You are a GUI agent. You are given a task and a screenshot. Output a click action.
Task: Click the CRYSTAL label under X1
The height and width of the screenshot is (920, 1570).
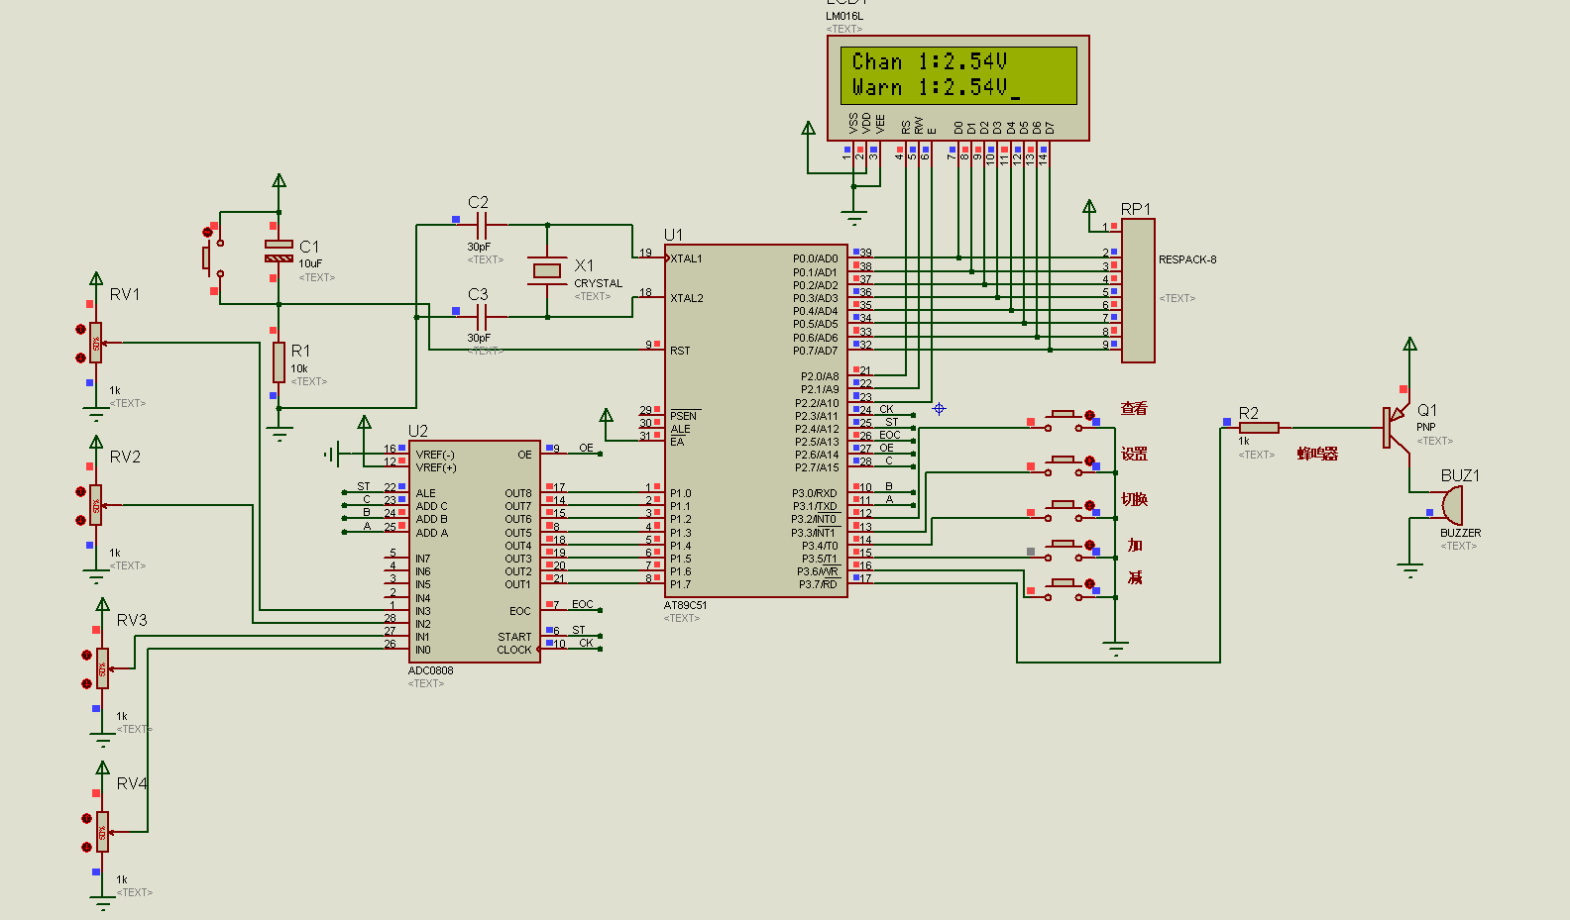click(598, 283)
